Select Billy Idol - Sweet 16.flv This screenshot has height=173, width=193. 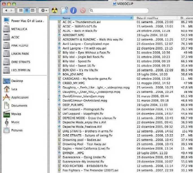pos(79,66)
